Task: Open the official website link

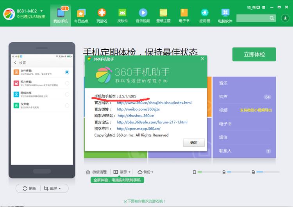Action: [154, 103]
